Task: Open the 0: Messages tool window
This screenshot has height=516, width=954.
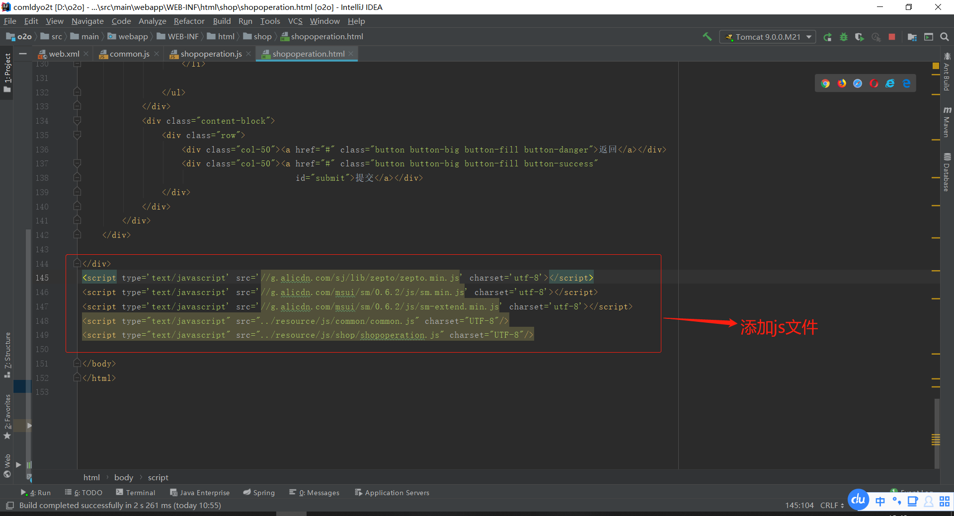Action: (315, 493)
